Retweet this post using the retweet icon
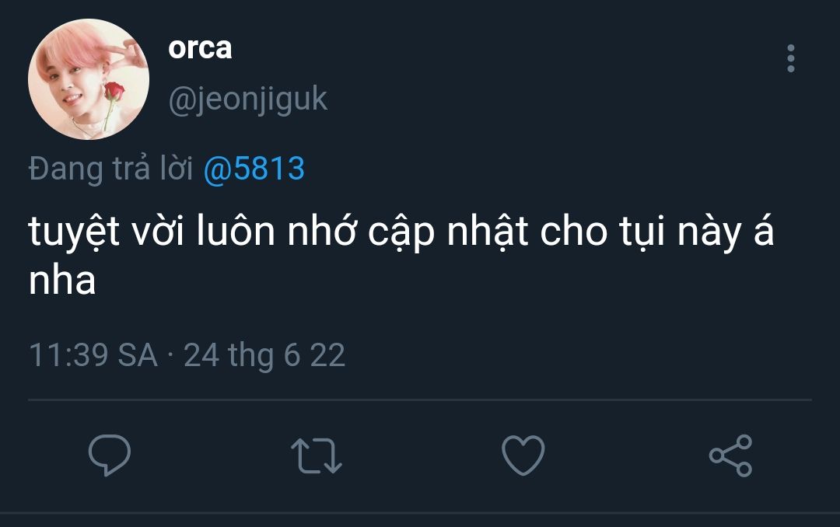The width and height of the screenshot is (840, 527). (316, 455)
